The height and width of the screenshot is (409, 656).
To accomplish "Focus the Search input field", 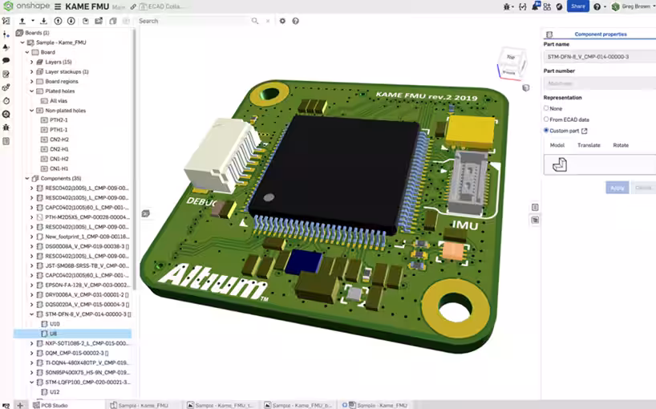I will pyautogui.click(x=194, y=21).
